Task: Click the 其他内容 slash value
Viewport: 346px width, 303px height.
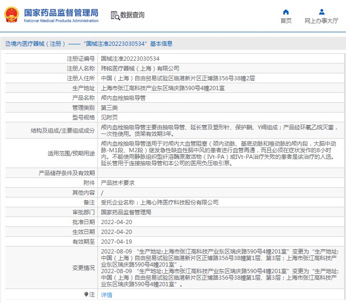Action: (x=102, y=193)
